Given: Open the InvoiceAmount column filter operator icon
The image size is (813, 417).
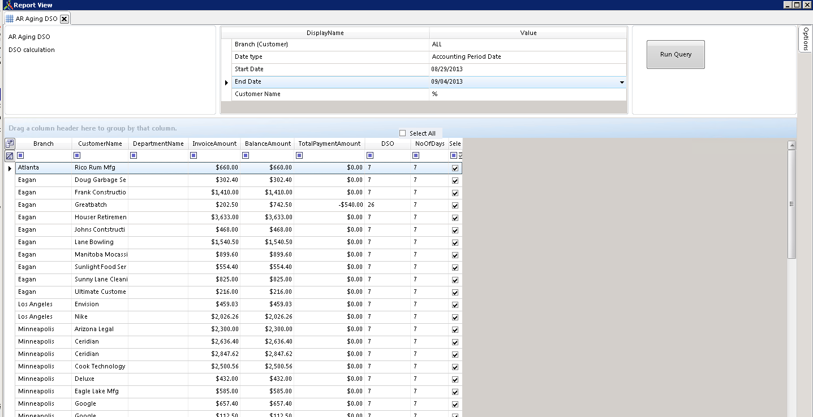Looking at the screenshot, I should click(193, 155).
